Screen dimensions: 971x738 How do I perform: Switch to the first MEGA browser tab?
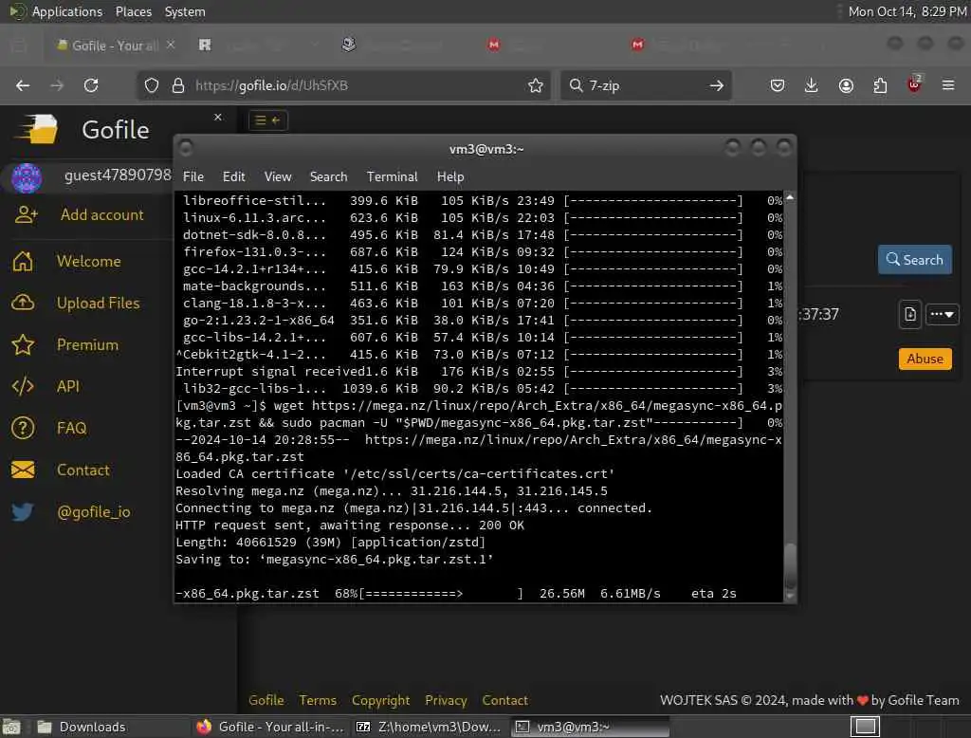pos(493,45)
